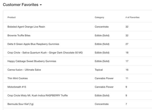The height and width of the screenshot is (110, 152).
Task: Click favorites count 27 for Delta 9 Gummies
Action: (127, 44)
